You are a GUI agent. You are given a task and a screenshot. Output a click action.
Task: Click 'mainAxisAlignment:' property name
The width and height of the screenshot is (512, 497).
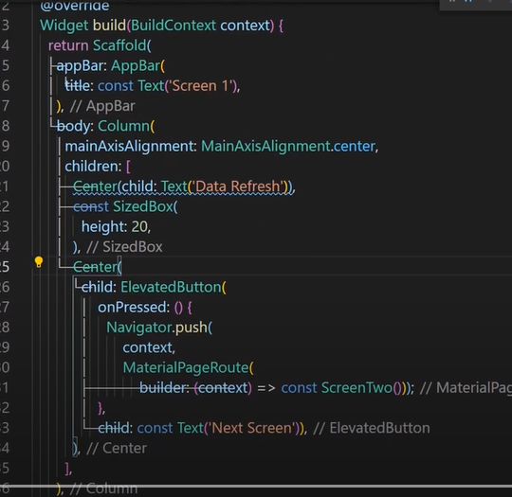(131, 147)
